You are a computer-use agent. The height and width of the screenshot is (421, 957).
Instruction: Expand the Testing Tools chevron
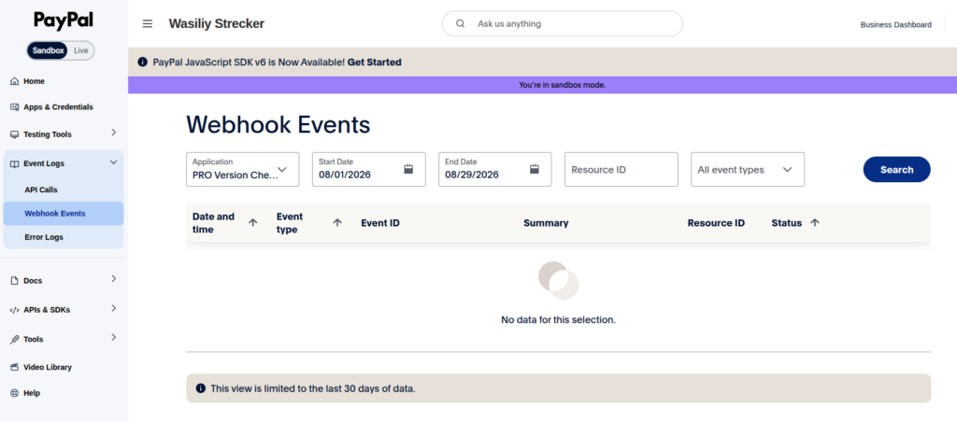113,133
